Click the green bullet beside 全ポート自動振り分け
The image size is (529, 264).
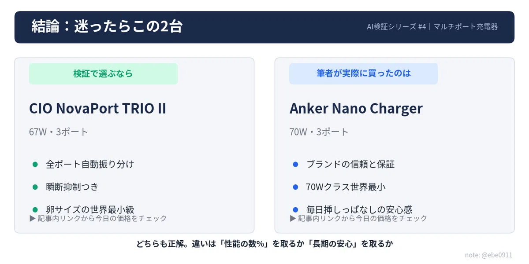pos(35,165)
